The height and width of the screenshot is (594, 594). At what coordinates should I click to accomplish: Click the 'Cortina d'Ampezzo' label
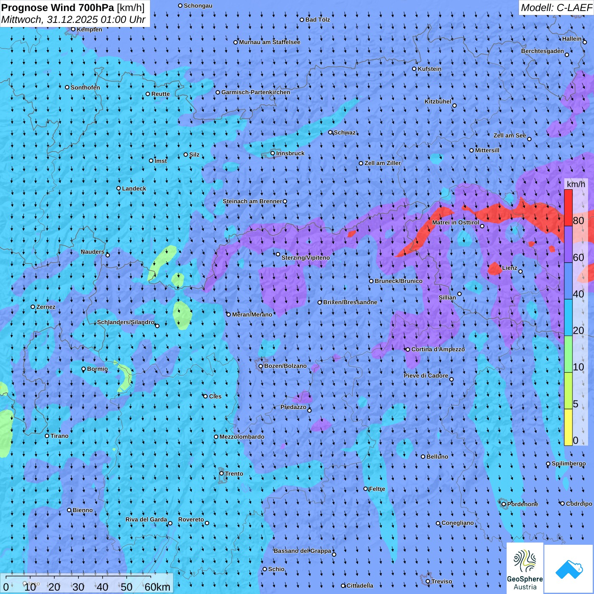(x=438, y=349)
